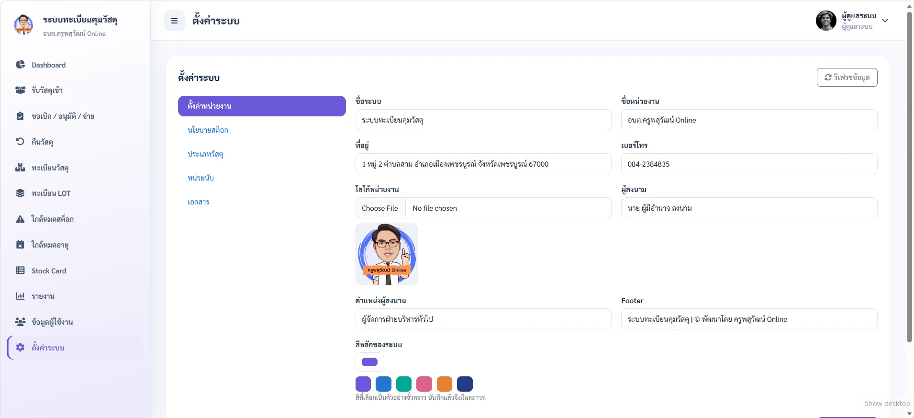Switch to the ประเภทวัสดุ tab

click(x=205, y=154)
